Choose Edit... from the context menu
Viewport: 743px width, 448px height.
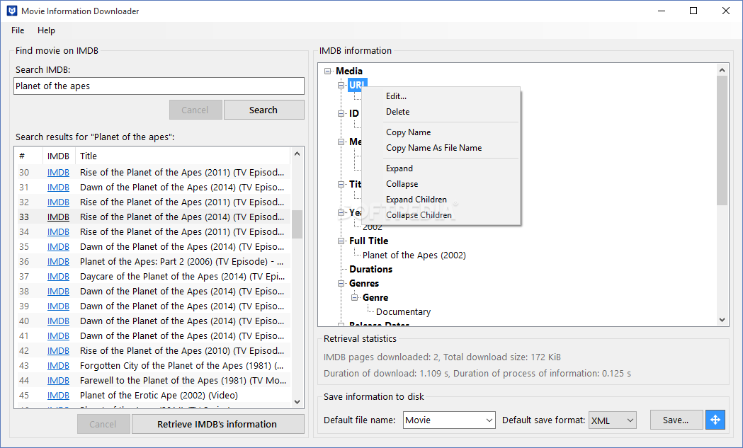(396, 96)
